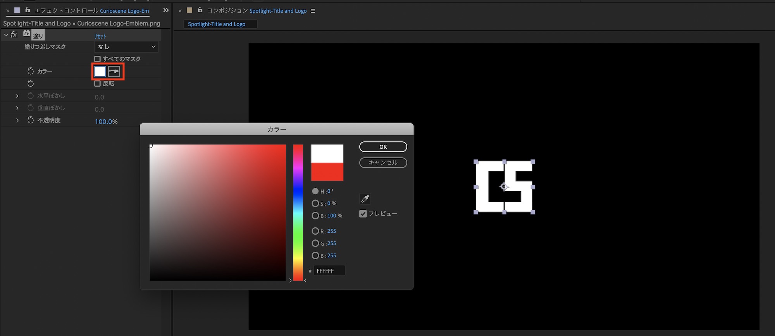Click the bottom-right transform handle of the logo
The height and width of the screenshot is (336, 775).
533,212
